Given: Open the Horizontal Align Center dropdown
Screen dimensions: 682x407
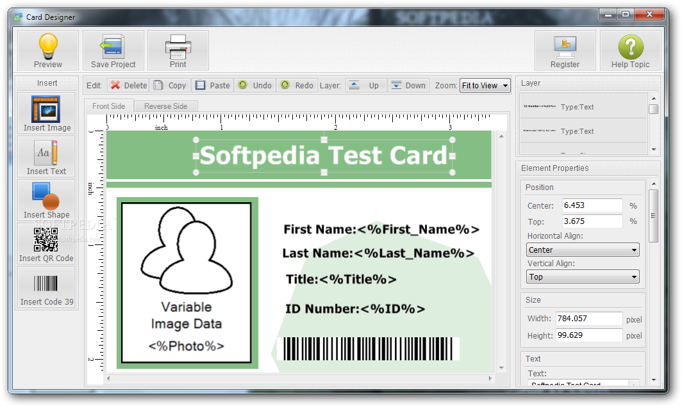Looking at the screenshot, I should [583, 250].
